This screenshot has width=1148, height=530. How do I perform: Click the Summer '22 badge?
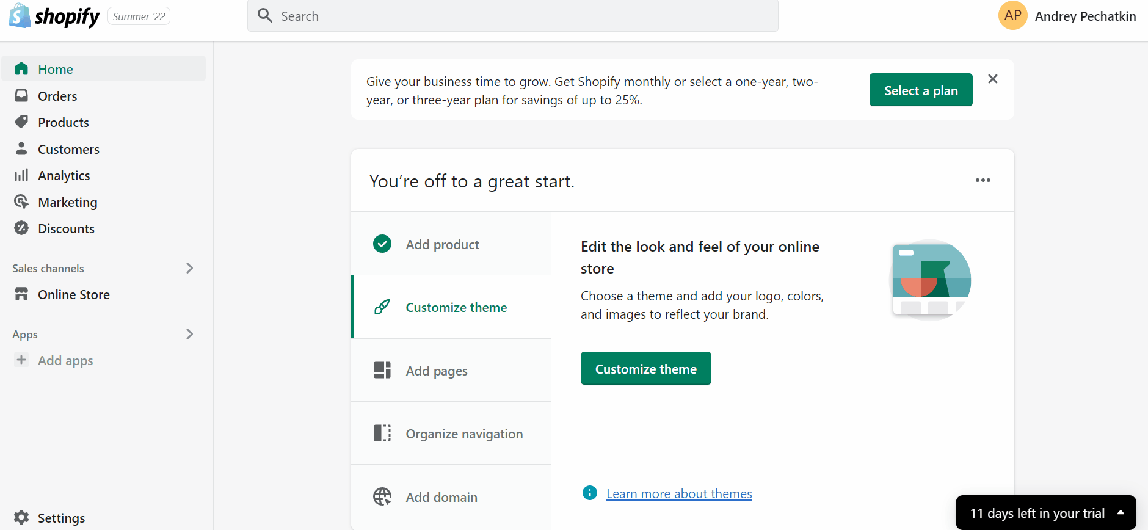click(139, 16)
